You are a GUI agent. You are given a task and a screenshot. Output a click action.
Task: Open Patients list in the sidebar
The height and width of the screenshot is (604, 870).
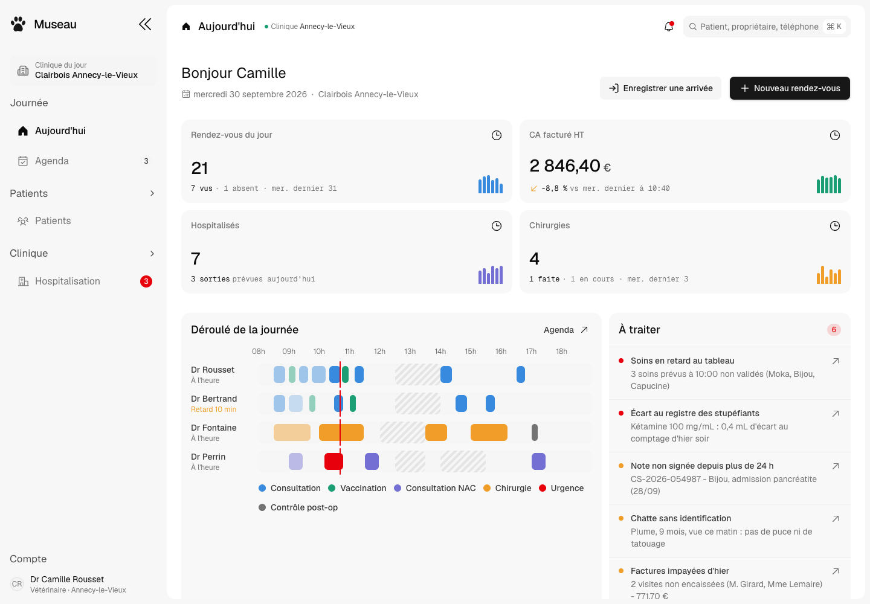pos(83,221)
